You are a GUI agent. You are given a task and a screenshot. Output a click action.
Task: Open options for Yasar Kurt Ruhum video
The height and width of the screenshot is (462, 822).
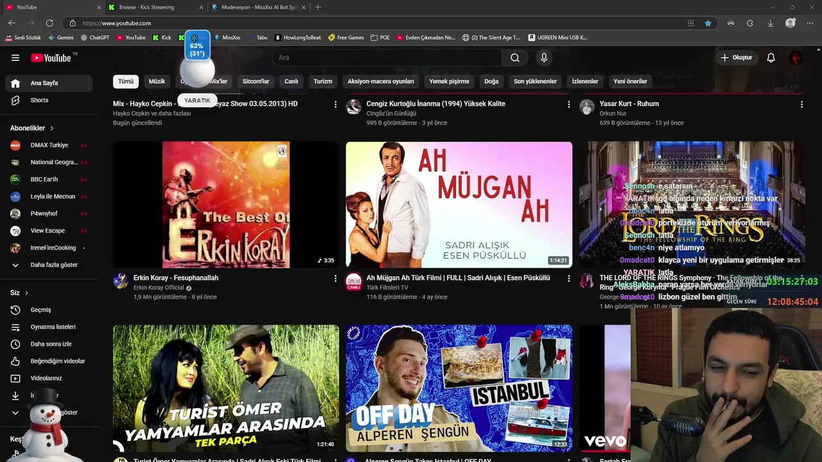801,104
